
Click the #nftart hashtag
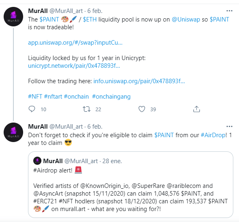point(53,97)
